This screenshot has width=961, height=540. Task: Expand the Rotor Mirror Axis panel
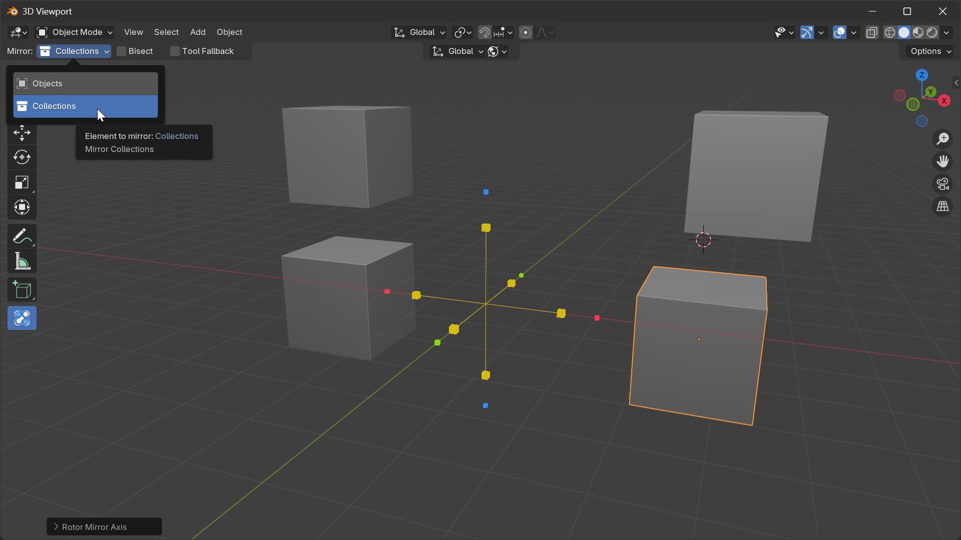[104, 526]
